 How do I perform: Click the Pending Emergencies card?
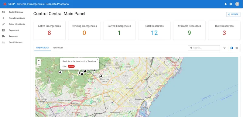[84, 30]
